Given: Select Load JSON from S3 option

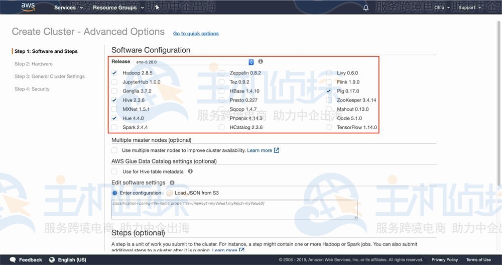Looking at the screenshot, I should [170, 193].
